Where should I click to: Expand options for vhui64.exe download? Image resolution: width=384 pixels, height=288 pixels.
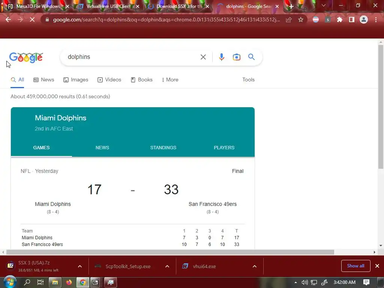(255, 266)
